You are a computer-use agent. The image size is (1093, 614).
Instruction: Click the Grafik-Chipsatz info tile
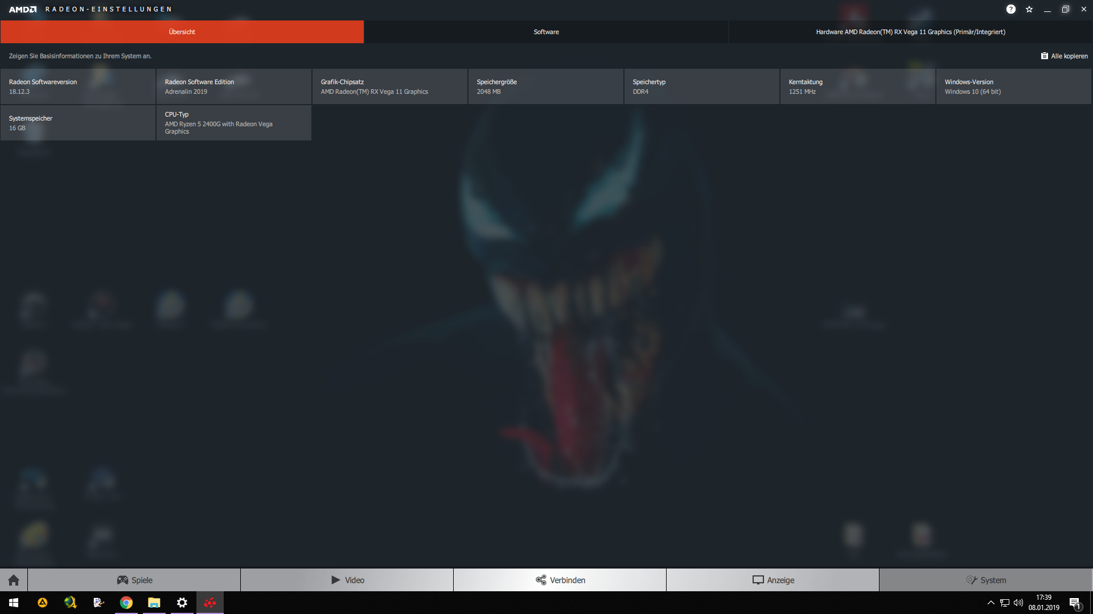point(390,86)
